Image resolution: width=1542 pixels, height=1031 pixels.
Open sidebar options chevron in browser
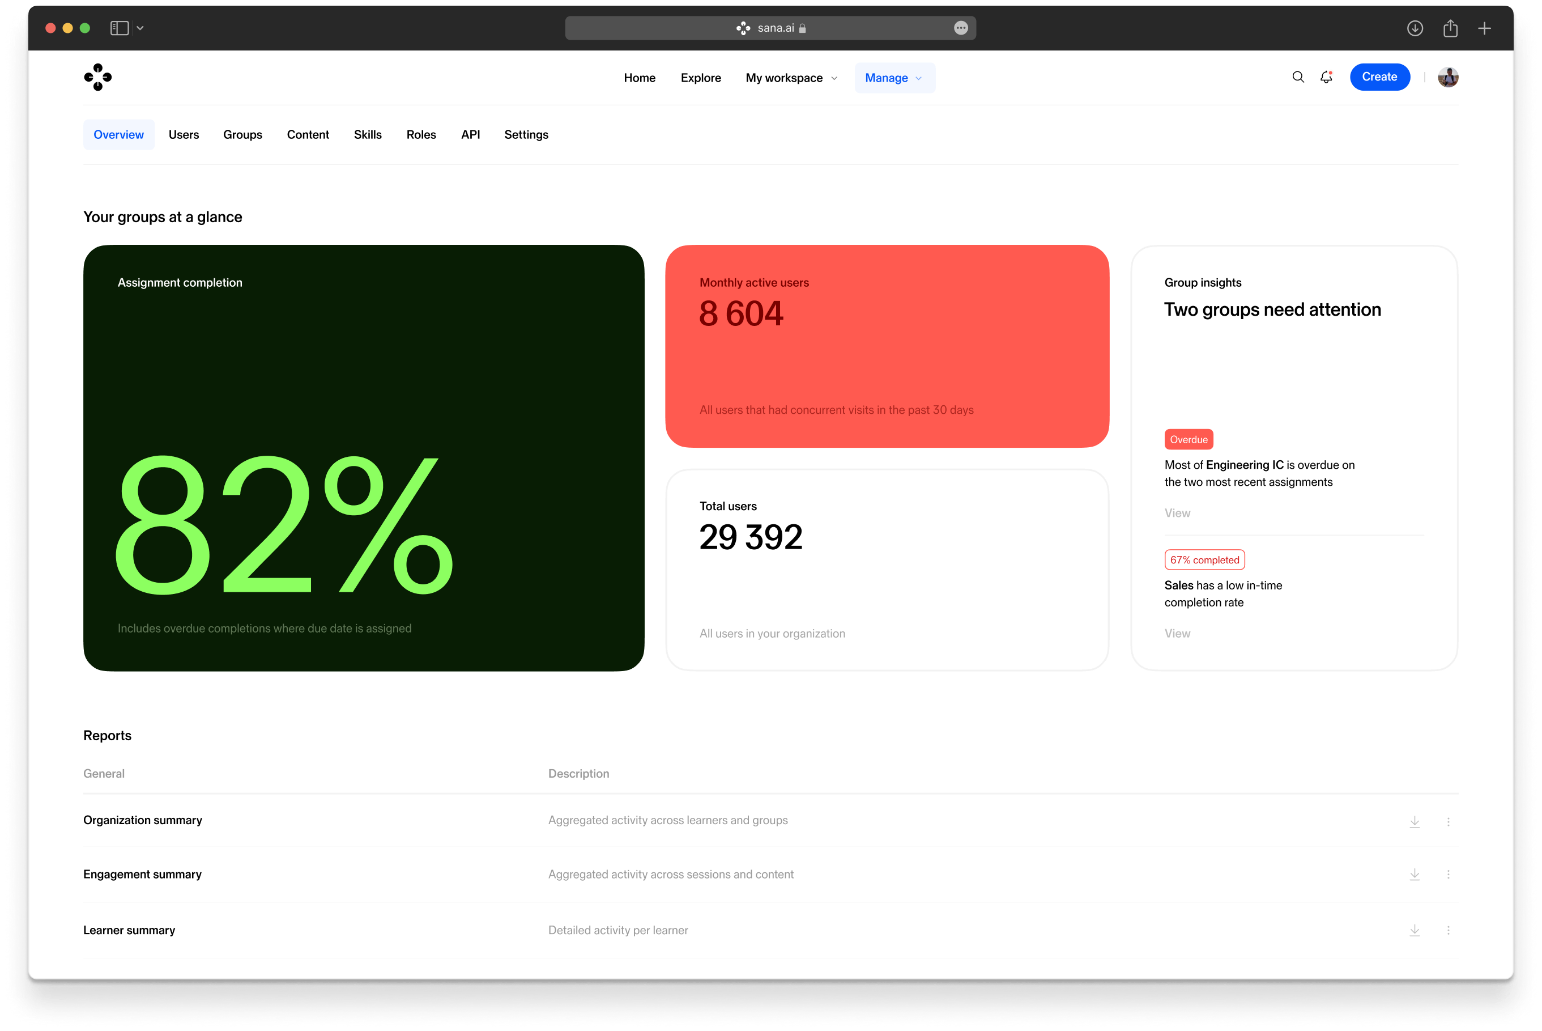click(140, 28)
